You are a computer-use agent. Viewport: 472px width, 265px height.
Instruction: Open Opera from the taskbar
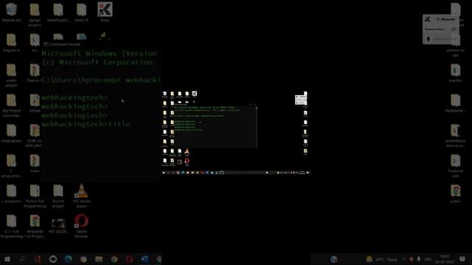(130, 259)
